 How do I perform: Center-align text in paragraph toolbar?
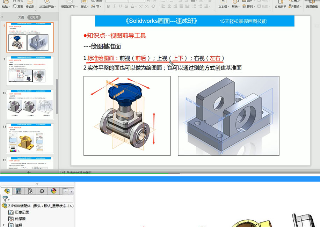169,6
